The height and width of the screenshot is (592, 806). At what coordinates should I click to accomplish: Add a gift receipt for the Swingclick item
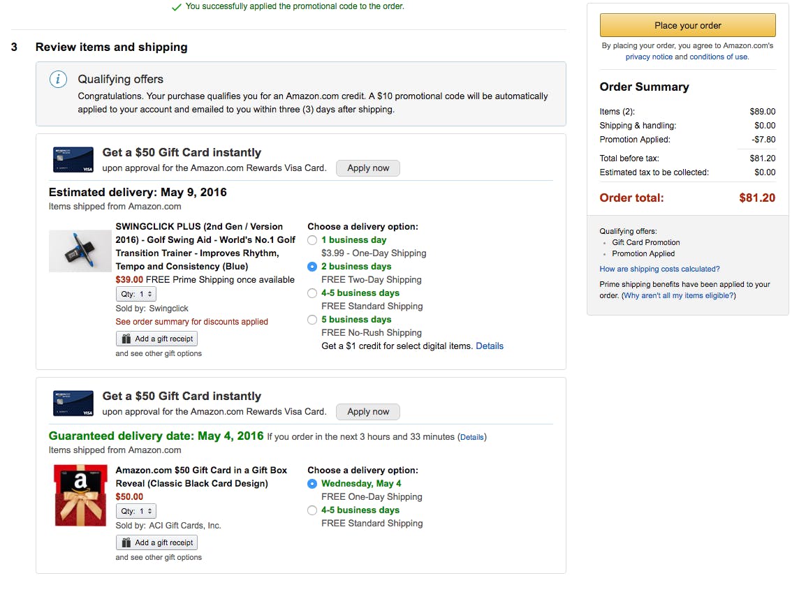click(x=157, y=339)
